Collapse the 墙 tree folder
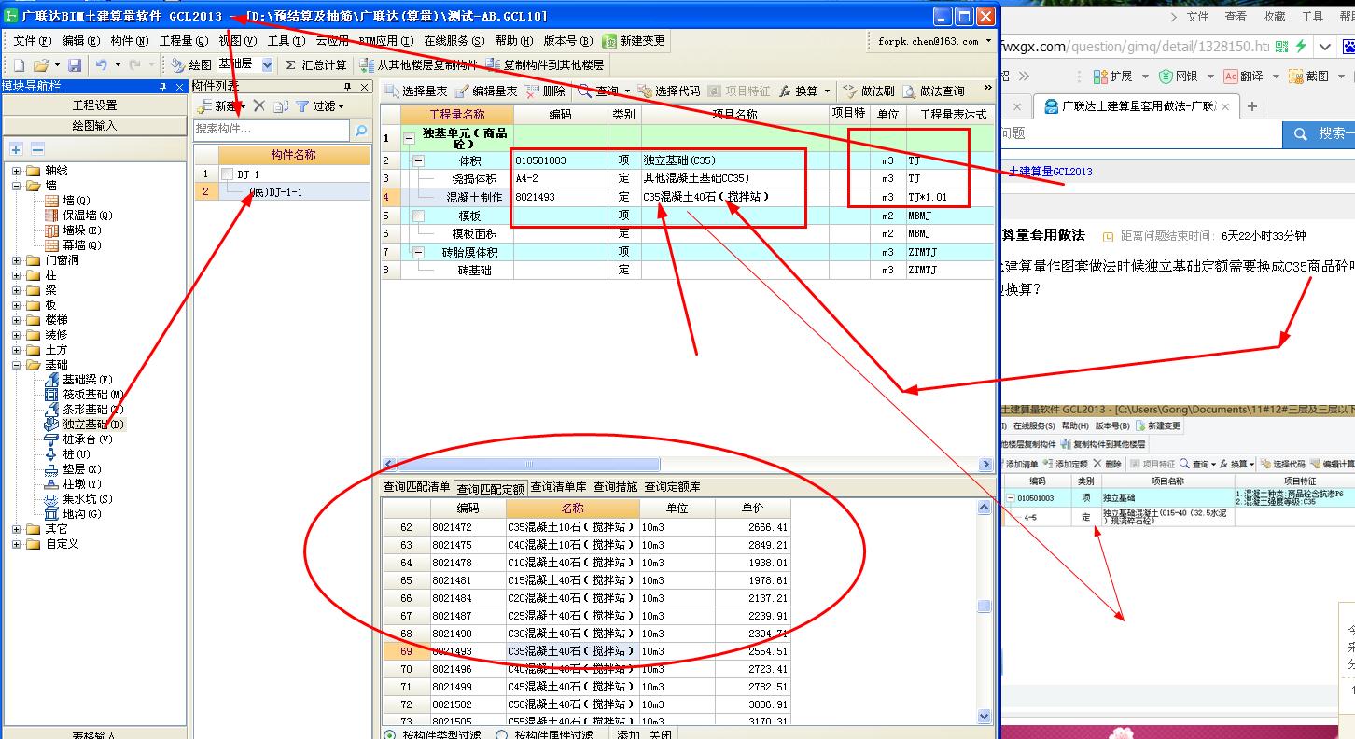This screenshot has width=1355, height=739. (16, 186)
